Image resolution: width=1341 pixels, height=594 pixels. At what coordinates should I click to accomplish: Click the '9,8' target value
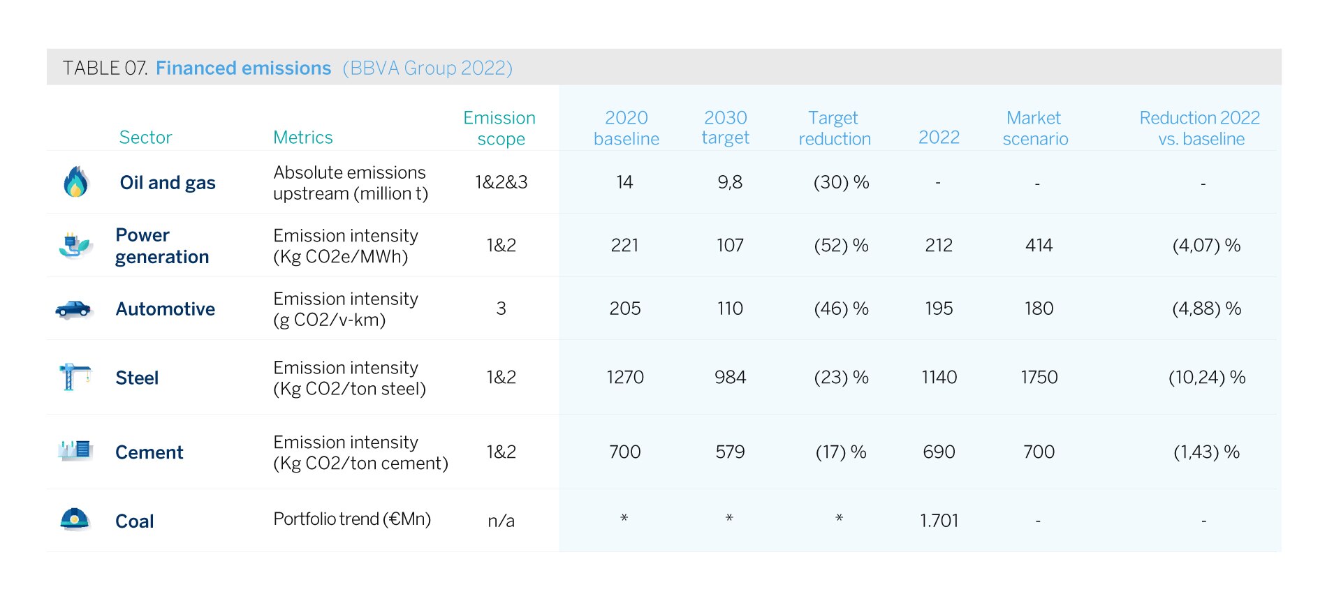tap(730, 182)
